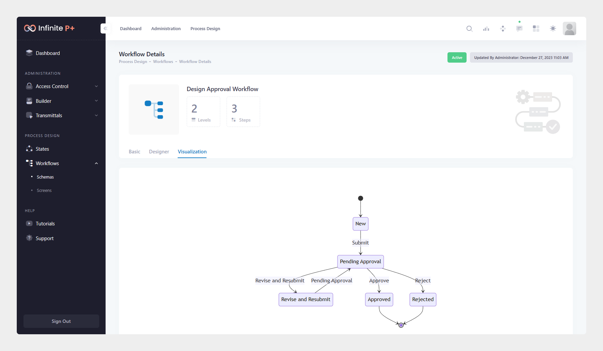The height and width of the screenshot is (351, 603).
Task: Click the Support question mark icon
Action: [x=29, y=238]
